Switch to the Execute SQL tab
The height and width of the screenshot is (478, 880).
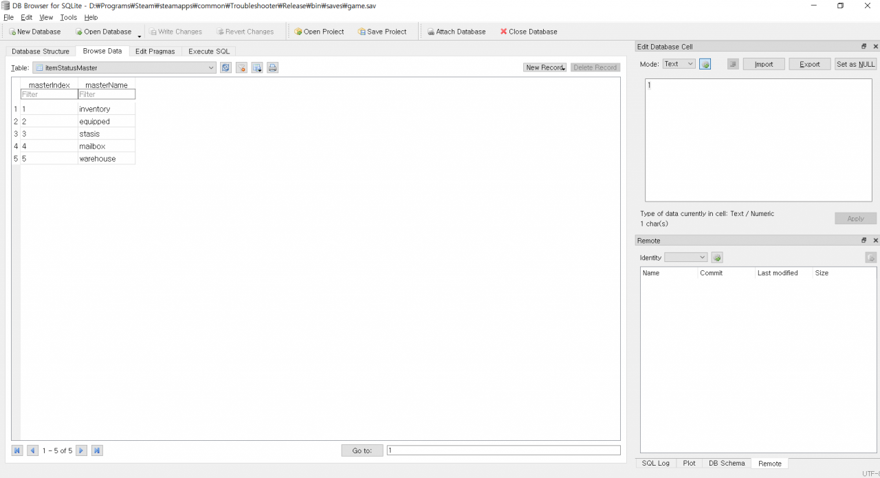tap(209, 51)
